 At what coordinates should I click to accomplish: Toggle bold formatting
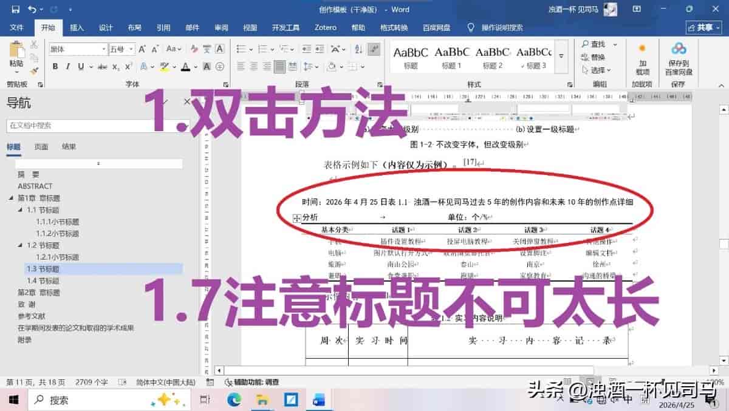[55, 67]
